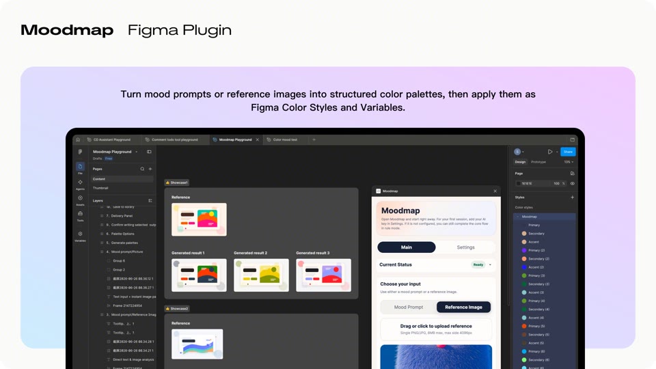Add a new page with plus icon
The width and height of the screenshot is (656, 369).
(150, 169)
